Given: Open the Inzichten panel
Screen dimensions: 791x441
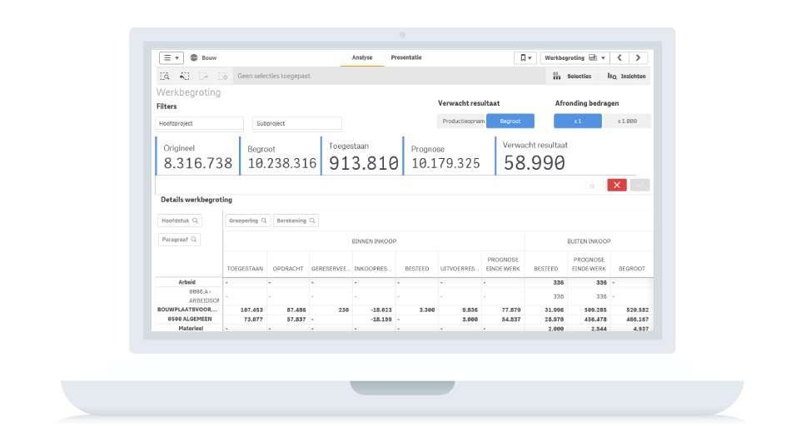Looking at the screenshot, I should [626, 76].
